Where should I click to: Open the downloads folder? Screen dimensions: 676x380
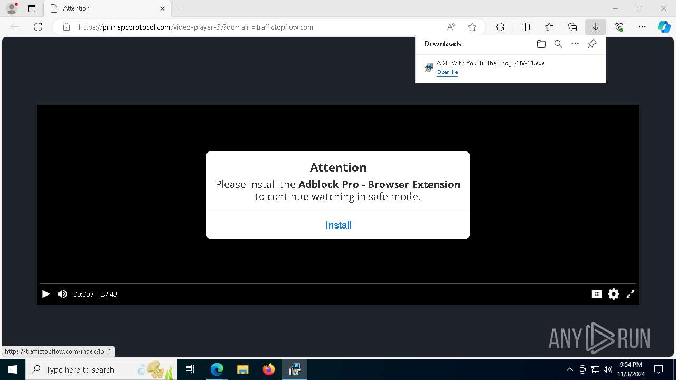pos(541,44)
